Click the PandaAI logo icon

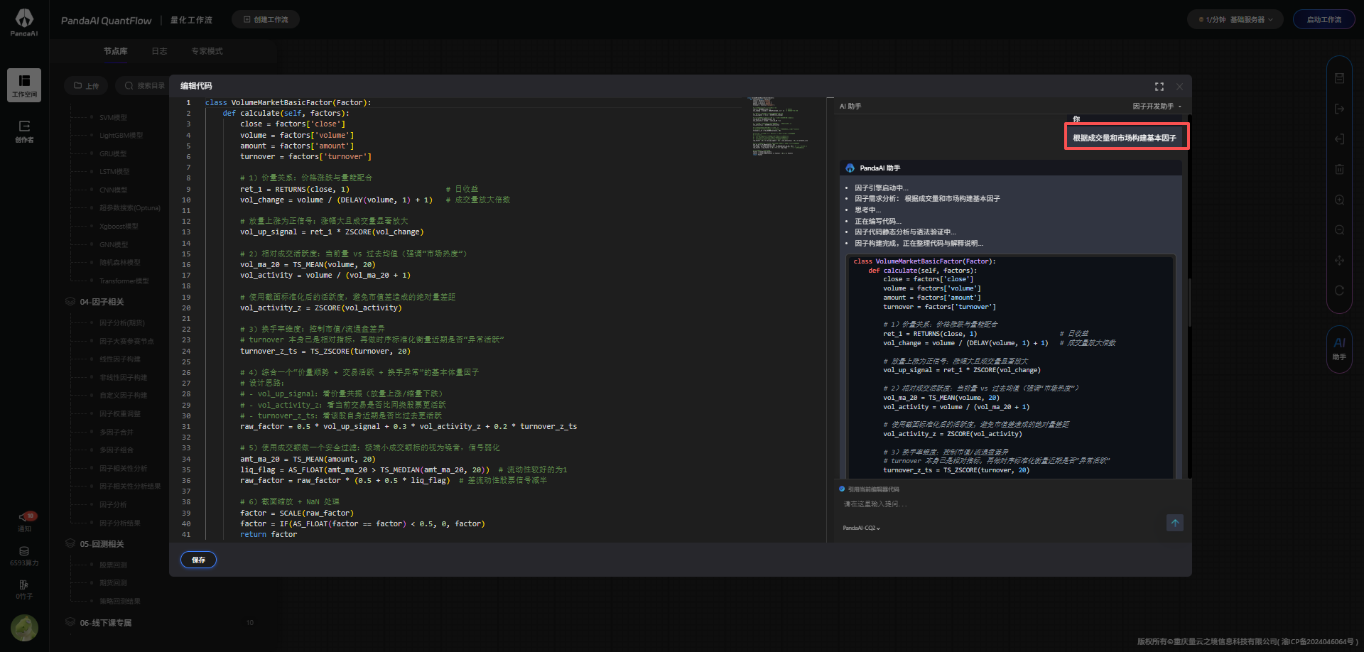[24, 22]
